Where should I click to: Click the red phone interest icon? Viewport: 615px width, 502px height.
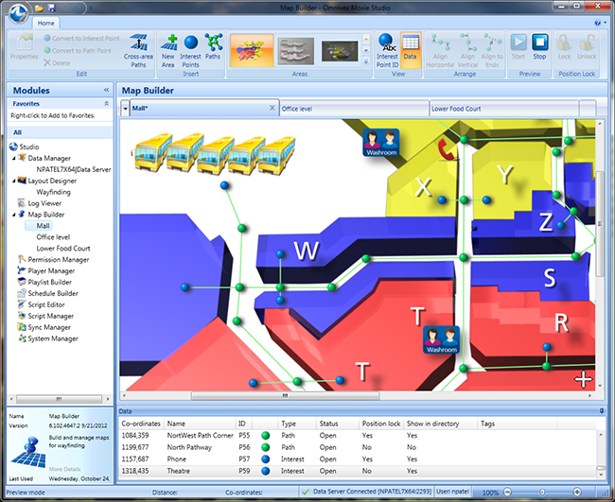(446, 149)
